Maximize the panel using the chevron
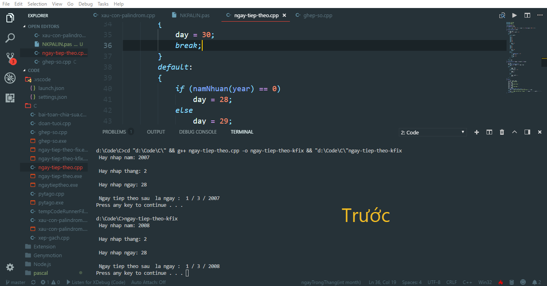Viewport: 547px width, 286px height. coord(515,132)
